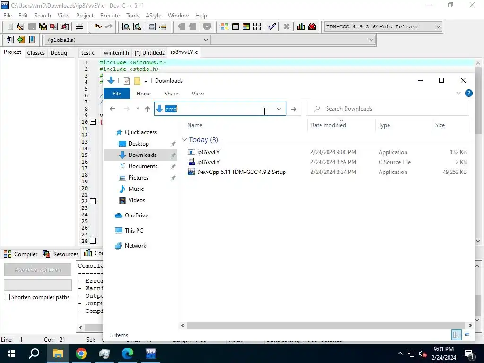Open Explorer recent locations chevron
The height and width of the screenshot is (363, 484).
138,109
